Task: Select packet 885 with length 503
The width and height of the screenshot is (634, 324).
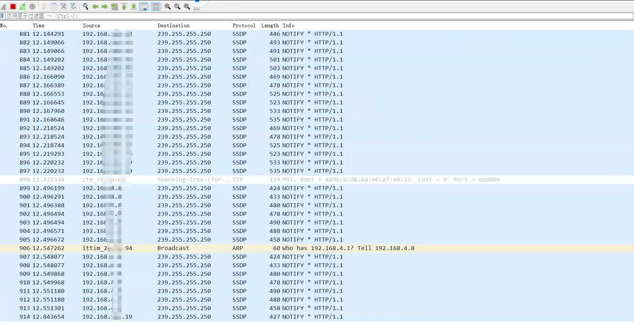Action: click(x=317, y=68)
